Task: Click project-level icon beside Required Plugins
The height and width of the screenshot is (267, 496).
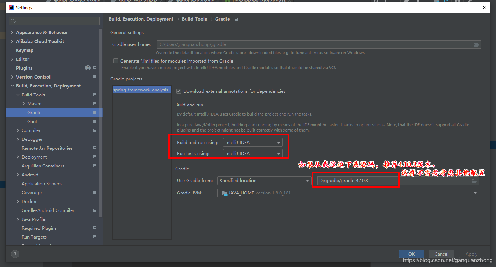Action: 95,228
